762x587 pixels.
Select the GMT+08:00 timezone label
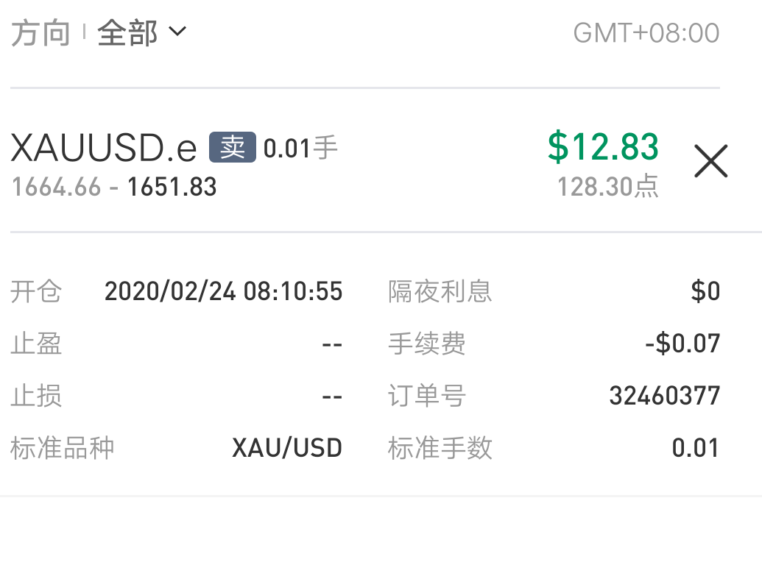point(646,33)
